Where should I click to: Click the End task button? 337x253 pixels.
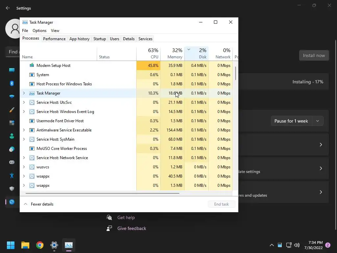[221, 204]
